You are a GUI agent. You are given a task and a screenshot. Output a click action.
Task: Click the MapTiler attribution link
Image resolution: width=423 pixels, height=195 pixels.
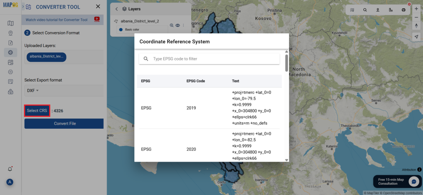tap(372, 193)
